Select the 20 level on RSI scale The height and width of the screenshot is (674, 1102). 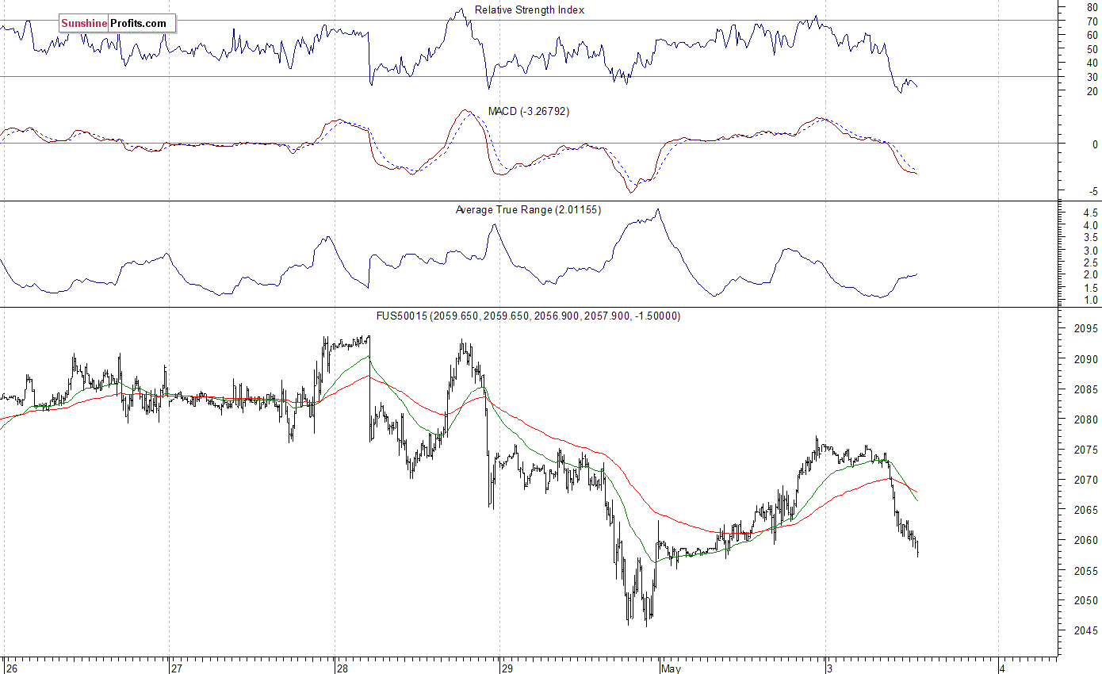1093,91
